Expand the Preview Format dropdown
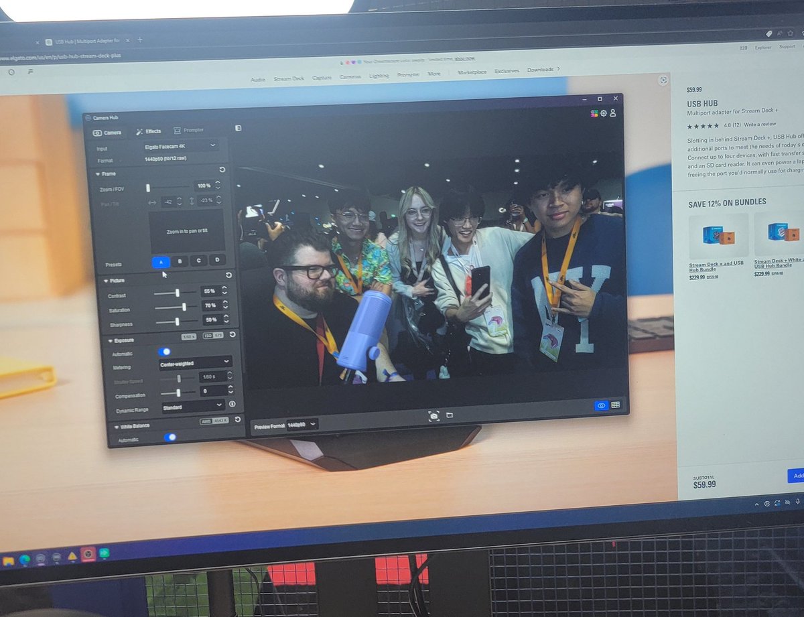The image size is (804, 617). tap(301, 424)
